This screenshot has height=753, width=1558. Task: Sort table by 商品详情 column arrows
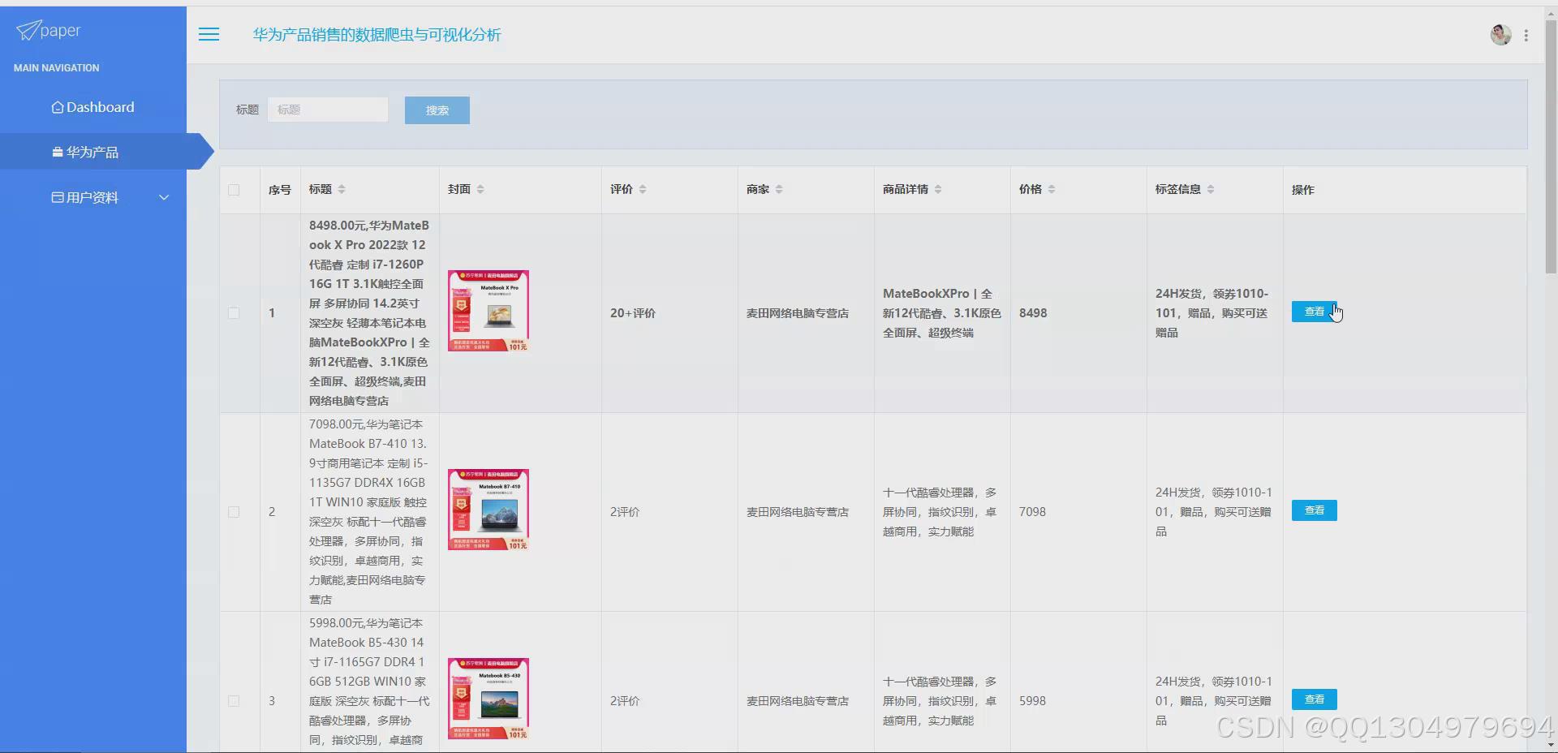(938, 189)
